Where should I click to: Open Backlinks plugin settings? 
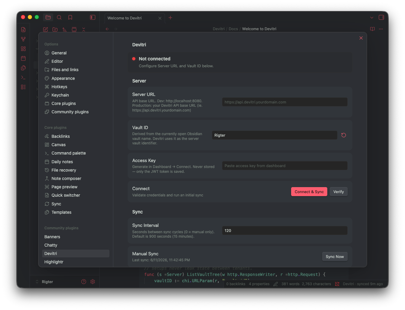76,136
